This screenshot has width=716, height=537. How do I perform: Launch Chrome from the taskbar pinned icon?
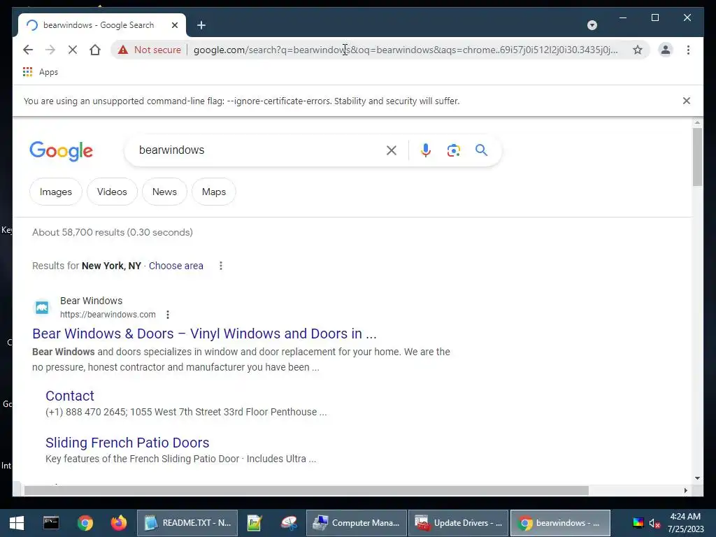point(85,523)
